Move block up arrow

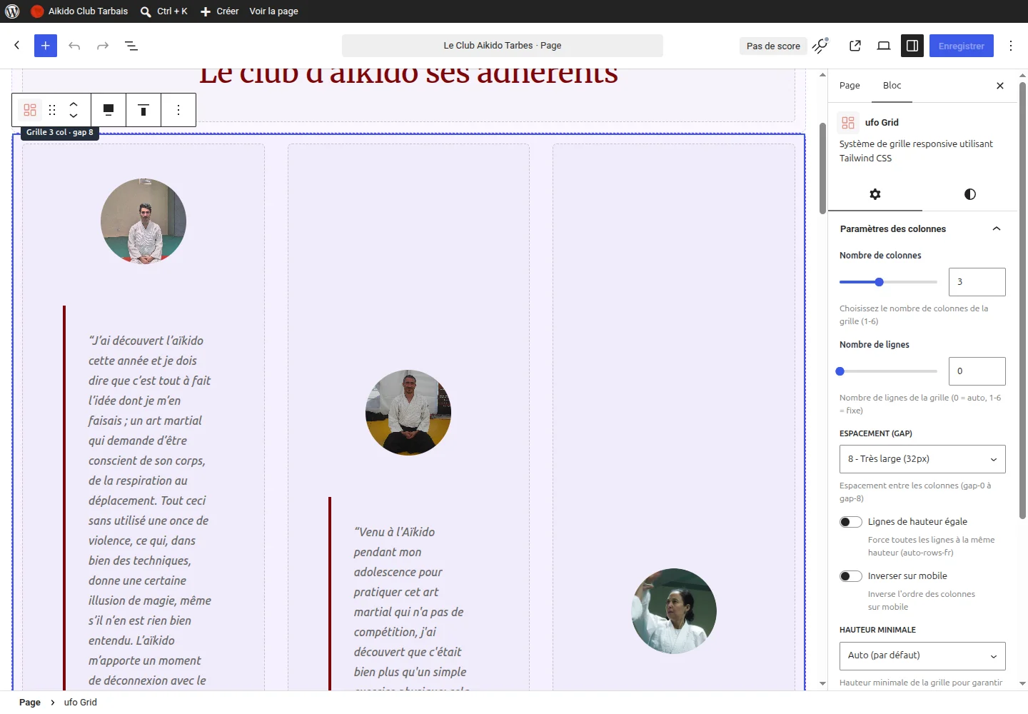74,104
